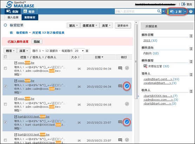
Task: Click the mail list vertical scrollbar
Action: pyautogui.click(x=136, y=61)
